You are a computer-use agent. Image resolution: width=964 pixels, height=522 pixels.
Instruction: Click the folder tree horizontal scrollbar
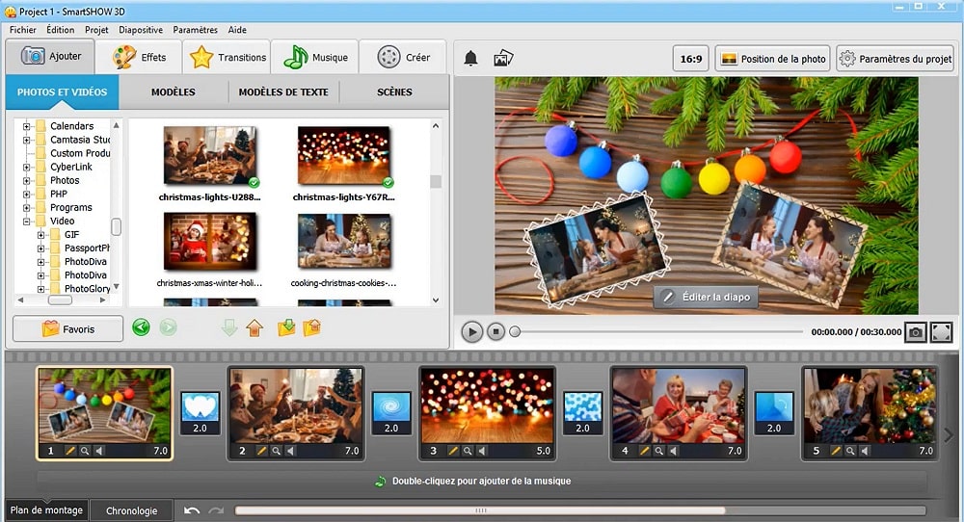60,300
